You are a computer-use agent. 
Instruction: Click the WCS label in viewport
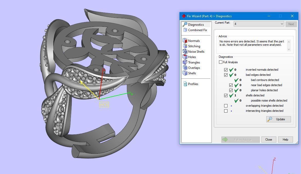pos(104,105)
